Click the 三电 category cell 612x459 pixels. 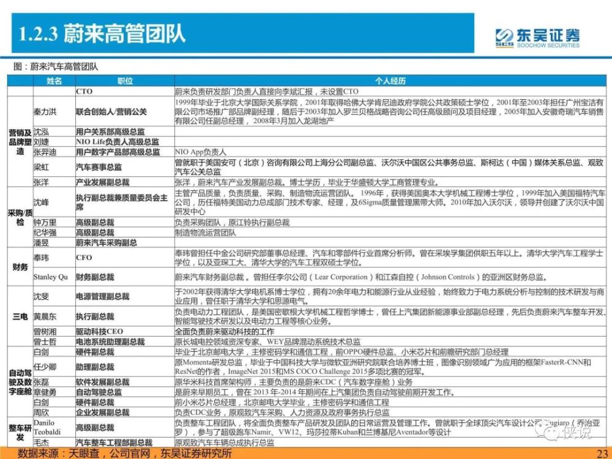[x=20, y=316]
